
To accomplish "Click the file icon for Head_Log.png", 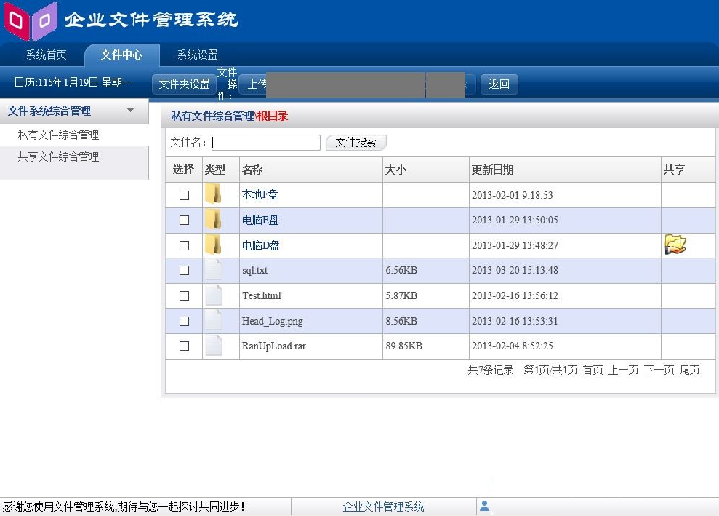I will click(x=214, y=320).
